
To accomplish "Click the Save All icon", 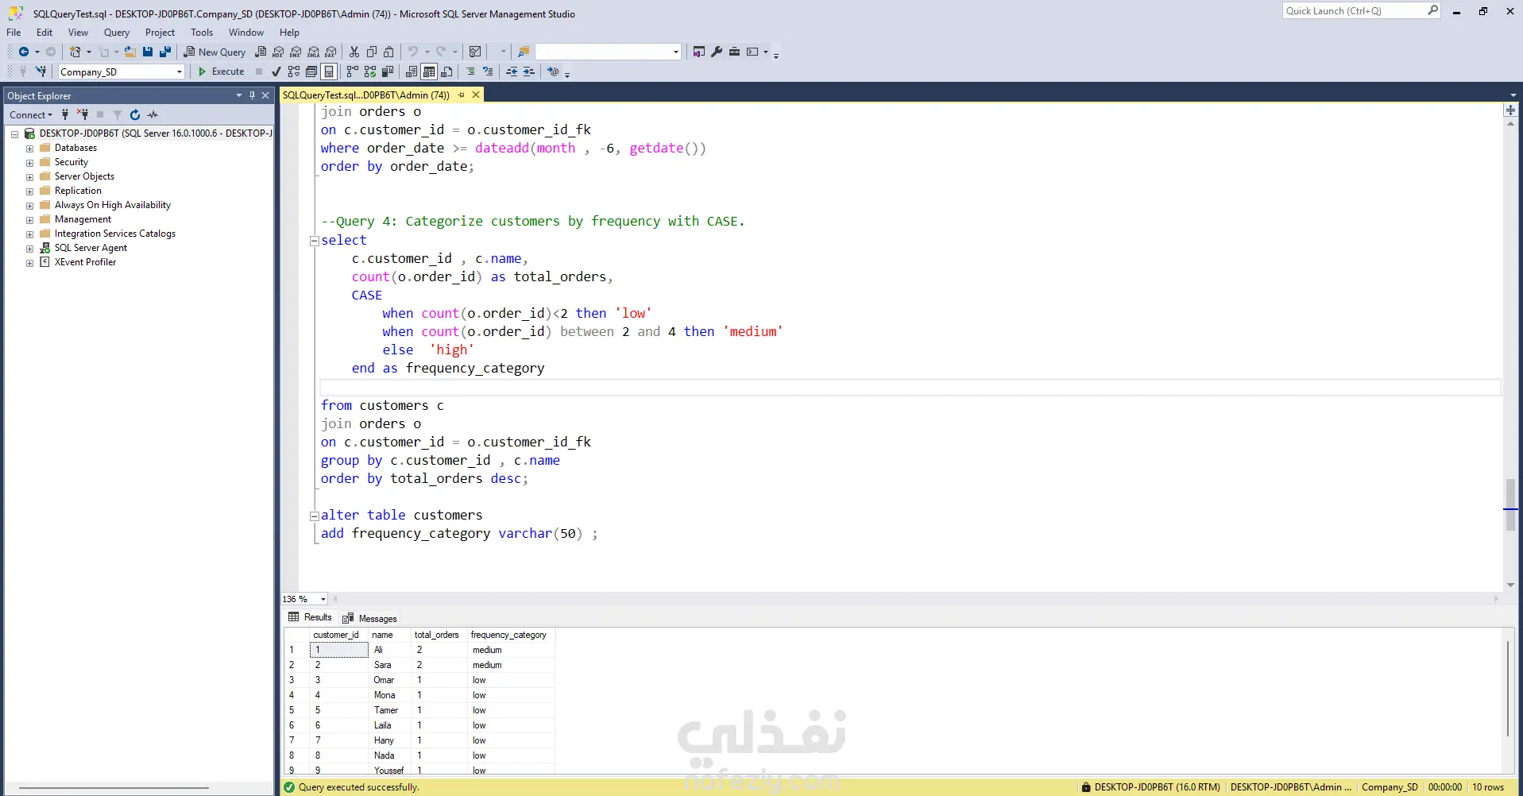I will 165,52.
